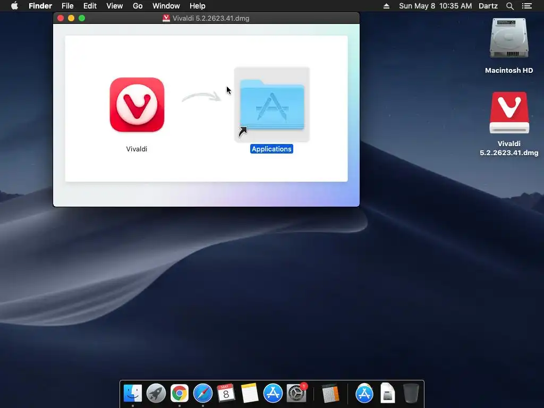The height and width of the screenshot is (408, 544).
Task: Click the Vivaldi dmg title bar proxy icon
Action: pyautogui.click(x=166, y=18)
